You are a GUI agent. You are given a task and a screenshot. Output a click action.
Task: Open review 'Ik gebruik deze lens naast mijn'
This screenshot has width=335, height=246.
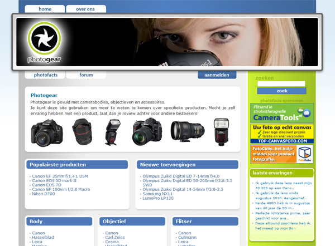[283, 185]
